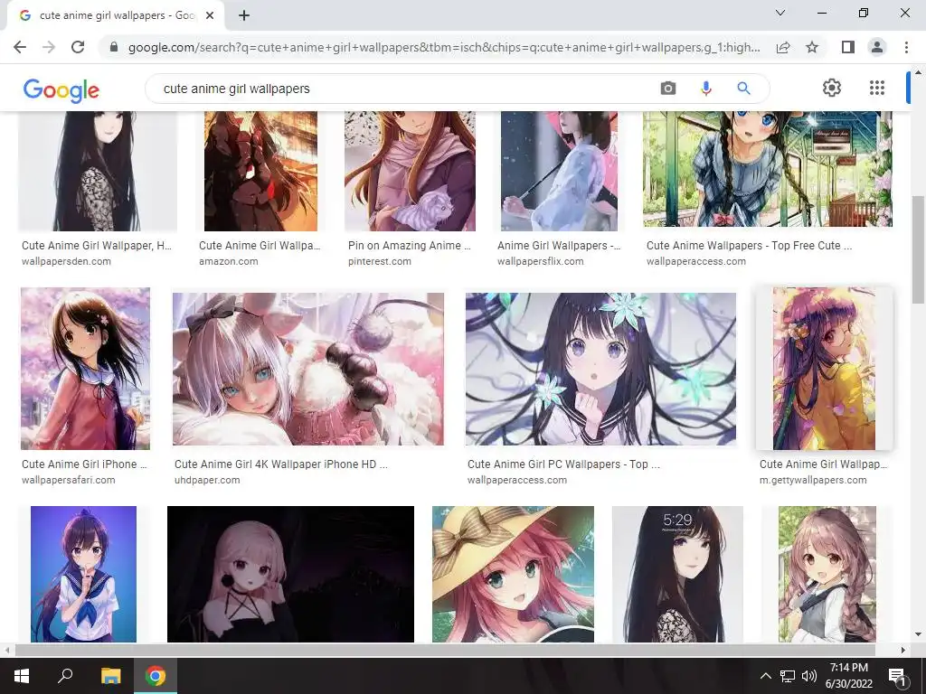926x694 pixels.
Task: Open the braided hair girl thumbnail
Action: coord(827,574)
